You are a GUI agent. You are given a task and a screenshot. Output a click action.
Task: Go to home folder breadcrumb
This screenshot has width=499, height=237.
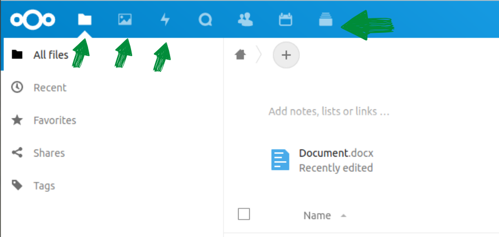point(240,55)
